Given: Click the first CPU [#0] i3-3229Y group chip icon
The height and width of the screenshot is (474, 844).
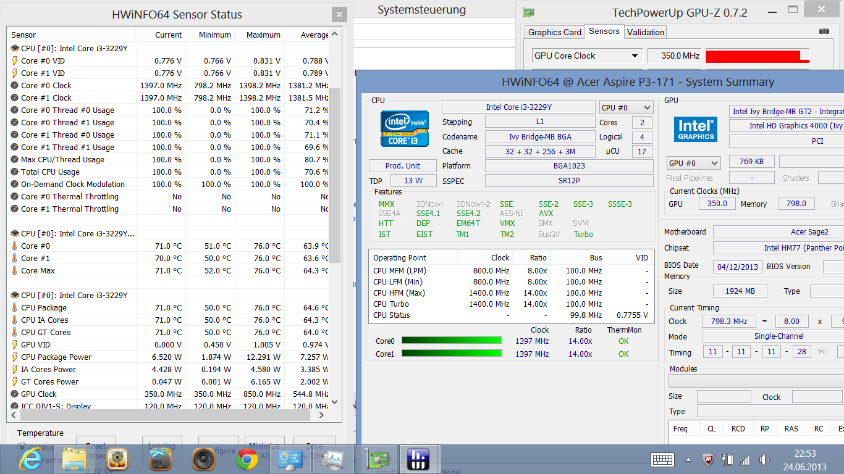Looking at the screenshot, I should 15,48.
